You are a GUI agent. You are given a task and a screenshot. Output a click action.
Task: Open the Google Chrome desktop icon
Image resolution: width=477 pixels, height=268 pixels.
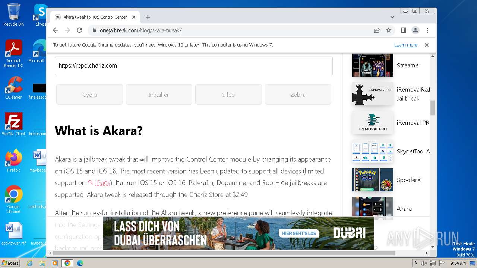click(13, 200)
